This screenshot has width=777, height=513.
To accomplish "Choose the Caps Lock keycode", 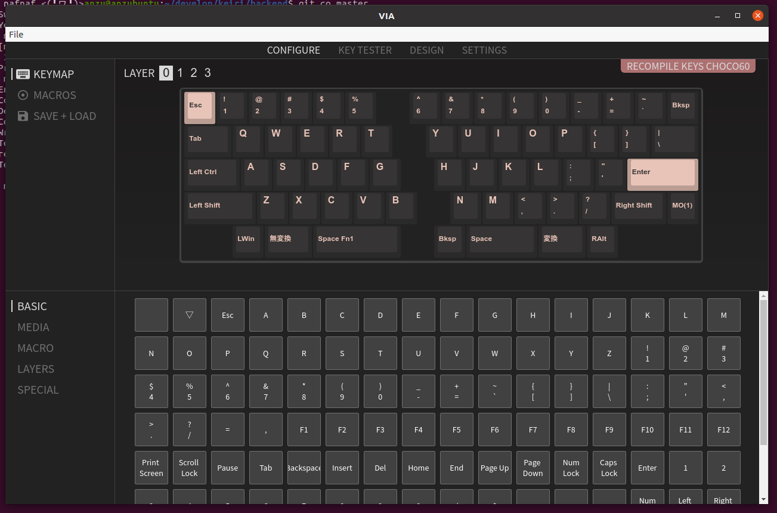I will (x=609, y=468).
